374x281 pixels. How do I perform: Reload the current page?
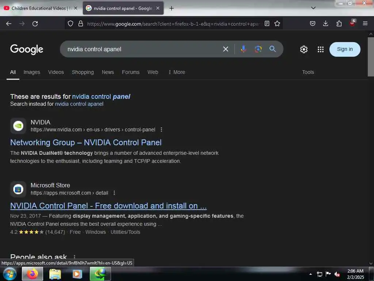click(35, 24)
